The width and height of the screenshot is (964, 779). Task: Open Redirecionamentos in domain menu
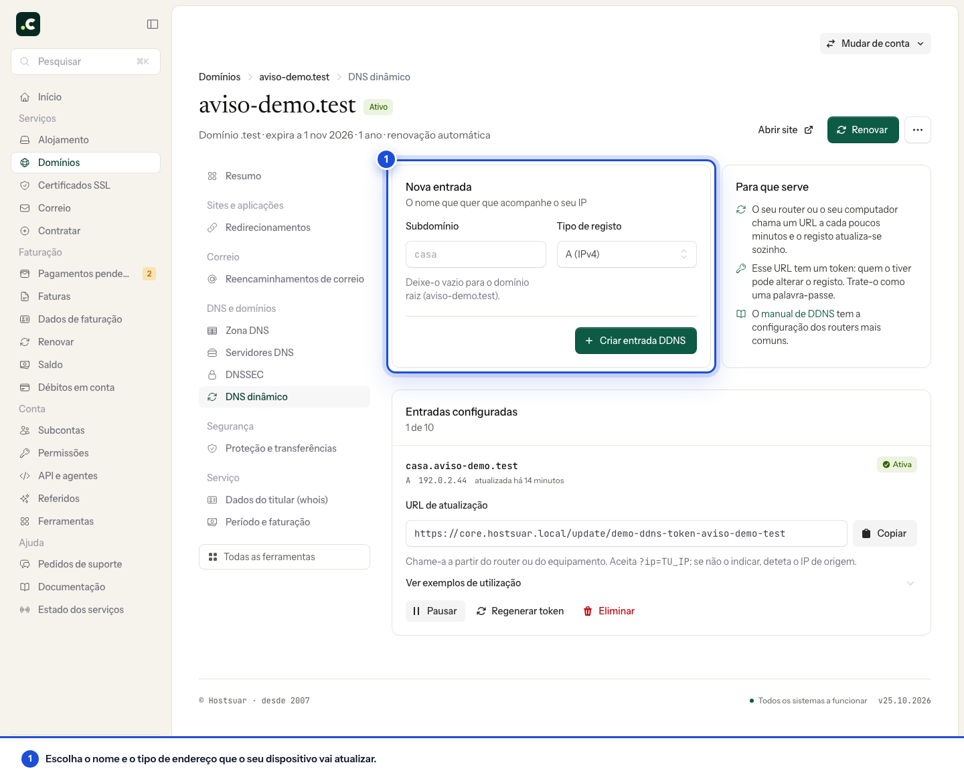[x=285, y=228]
